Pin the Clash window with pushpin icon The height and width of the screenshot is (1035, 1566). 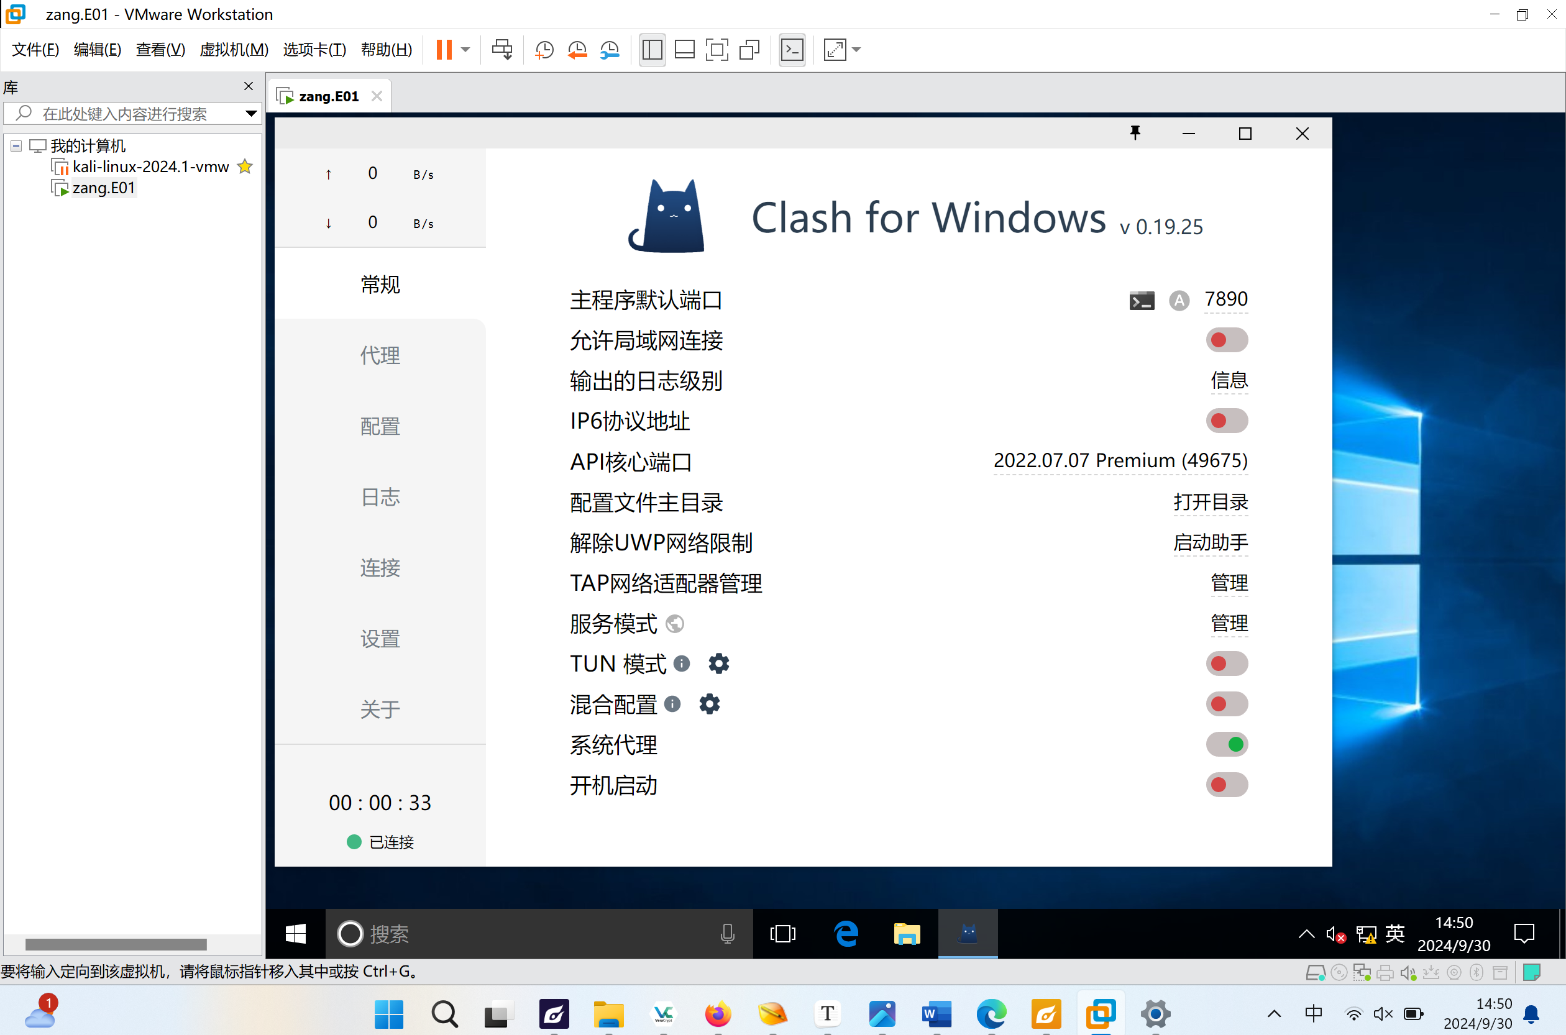click(x=1135, y=134)
